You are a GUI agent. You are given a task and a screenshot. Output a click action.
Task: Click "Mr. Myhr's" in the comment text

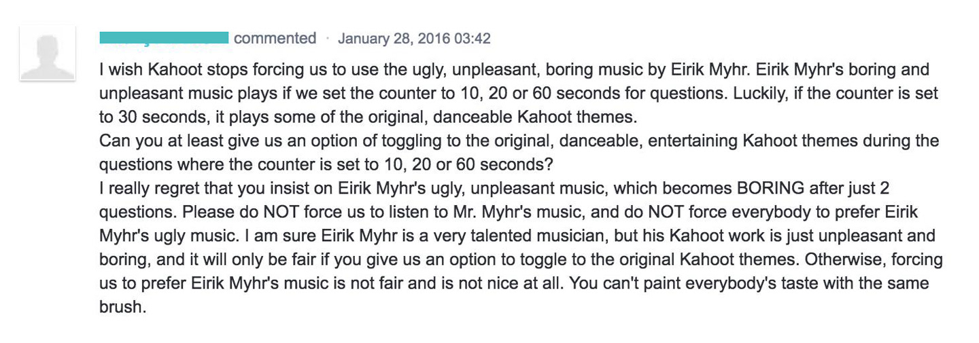486,212
